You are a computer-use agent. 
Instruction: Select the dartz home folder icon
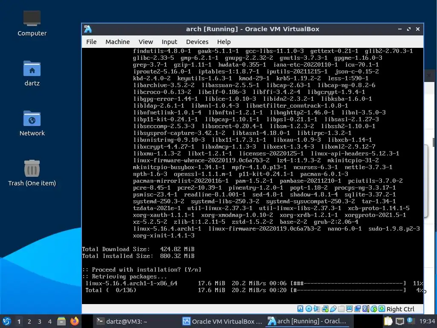(32, 73)
